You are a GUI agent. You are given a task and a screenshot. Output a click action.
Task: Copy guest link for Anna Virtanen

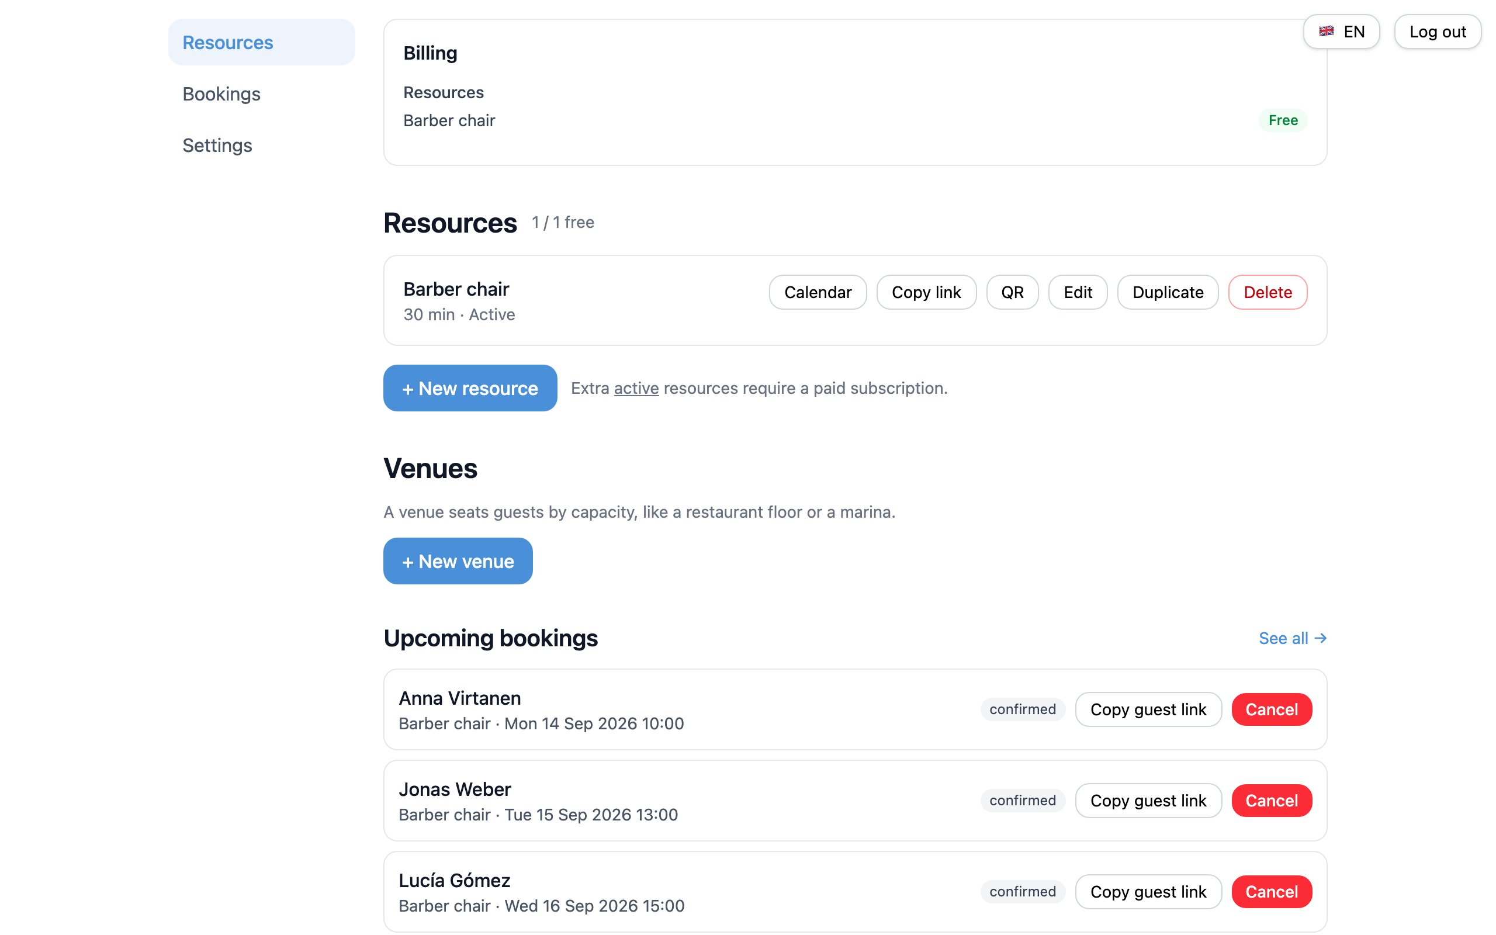coord(1148,709)
